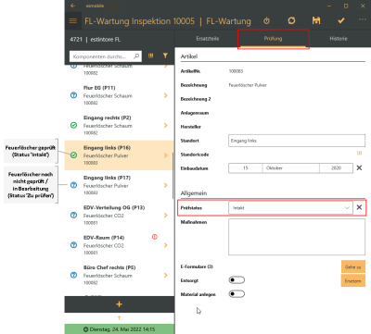This screenshot has width=371, height=334.
Task: Toggle the Entsorgt switch
Action: (237, 280)
